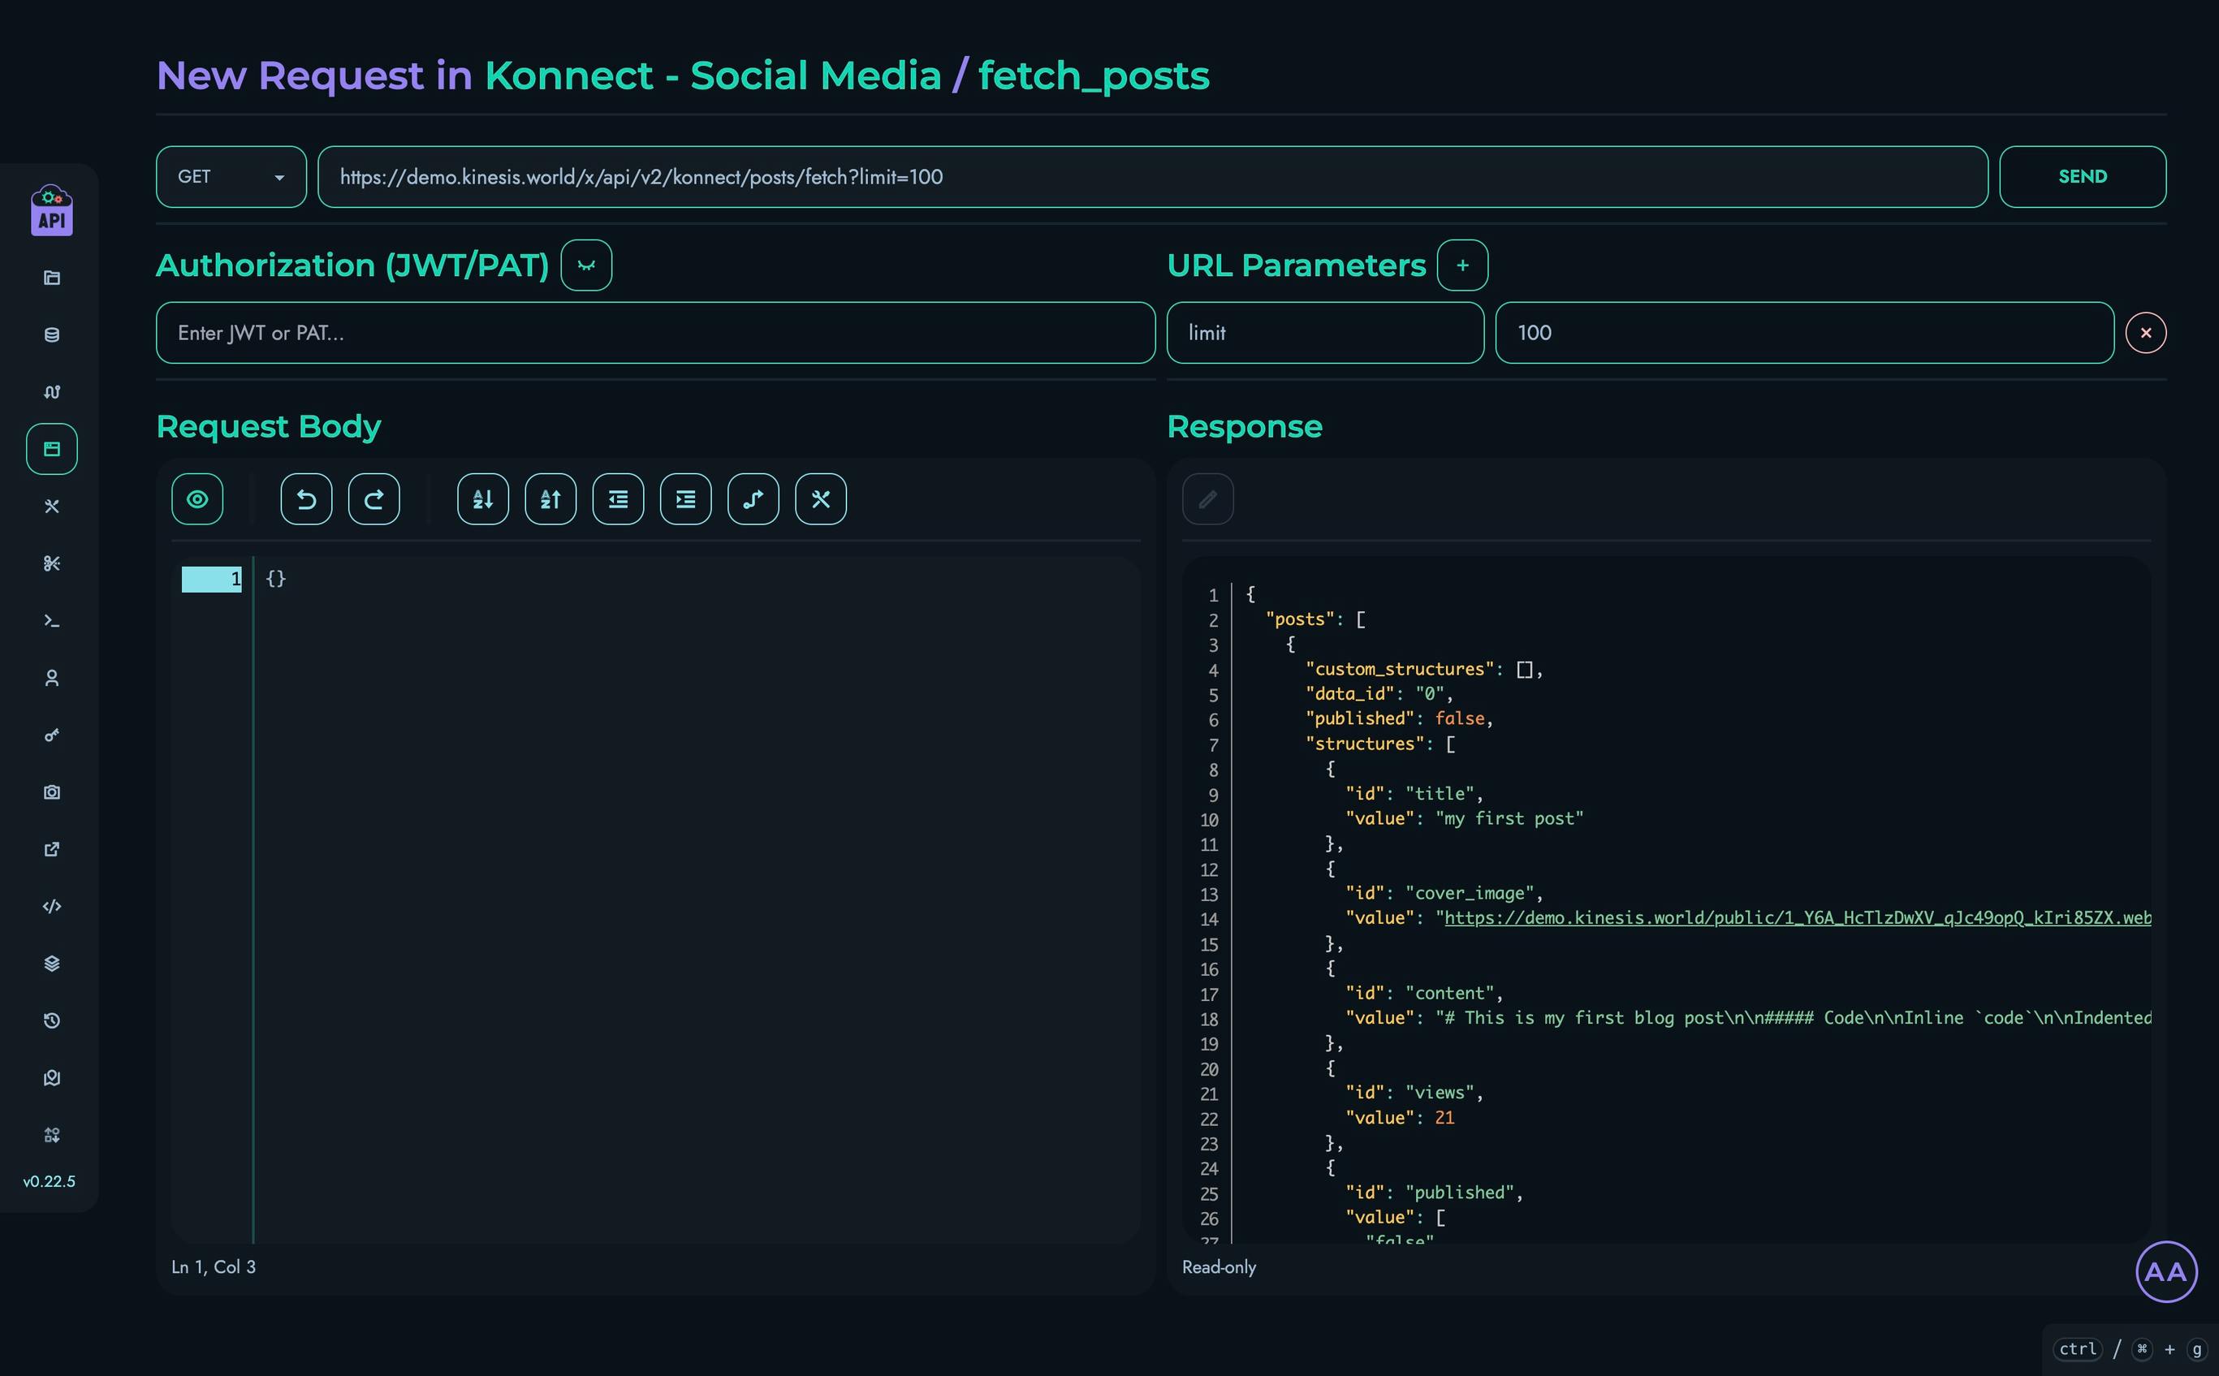2219x1376 pixels.
Task: Click the false value of "published"
Action: pos(1460,718)
